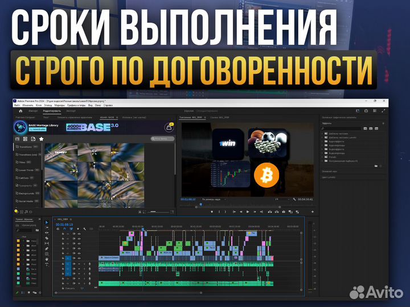Viewport: 410px width, 307px height.
Task: Open the Окно menu
Action: click(x=98, y=105)
